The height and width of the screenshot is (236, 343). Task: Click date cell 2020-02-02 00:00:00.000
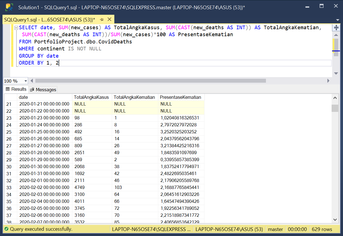pos(45,188)
